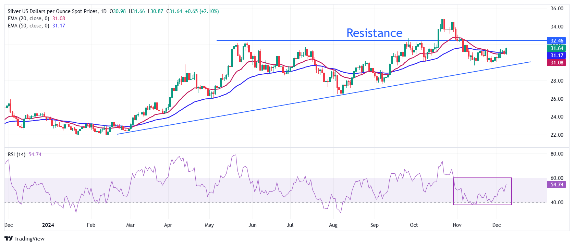Click the 2024 label on the time axis
Image resolution: width=574 pixels, height=246 pixels.
48,225
